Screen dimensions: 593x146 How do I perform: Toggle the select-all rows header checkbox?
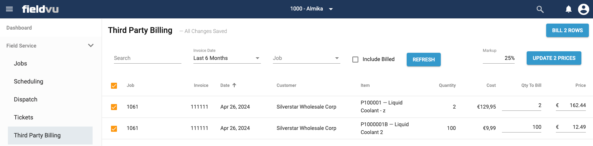(x=114, y=86)
